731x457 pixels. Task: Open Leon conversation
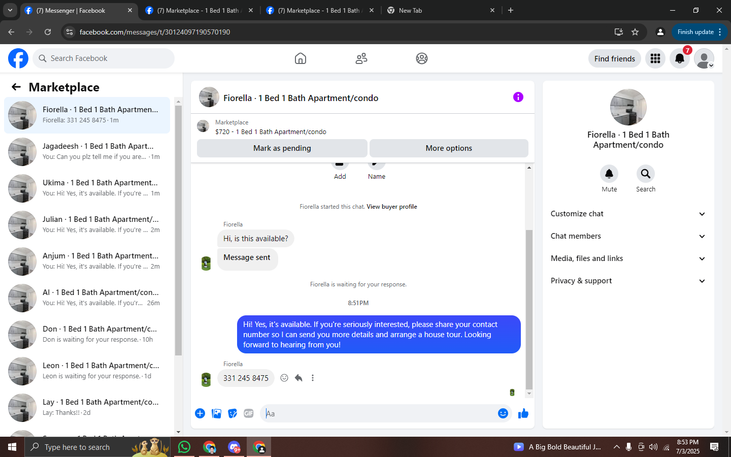click(87, 371)
